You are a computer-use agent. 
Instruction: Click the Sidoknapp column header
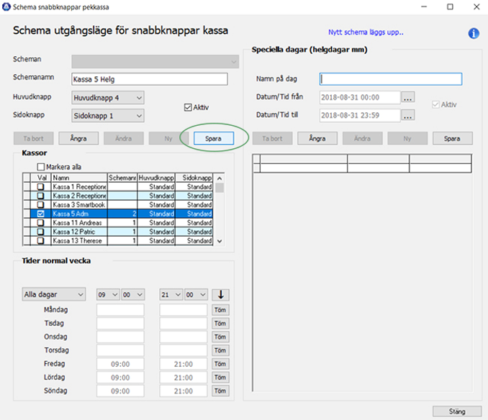coord(194,178)
